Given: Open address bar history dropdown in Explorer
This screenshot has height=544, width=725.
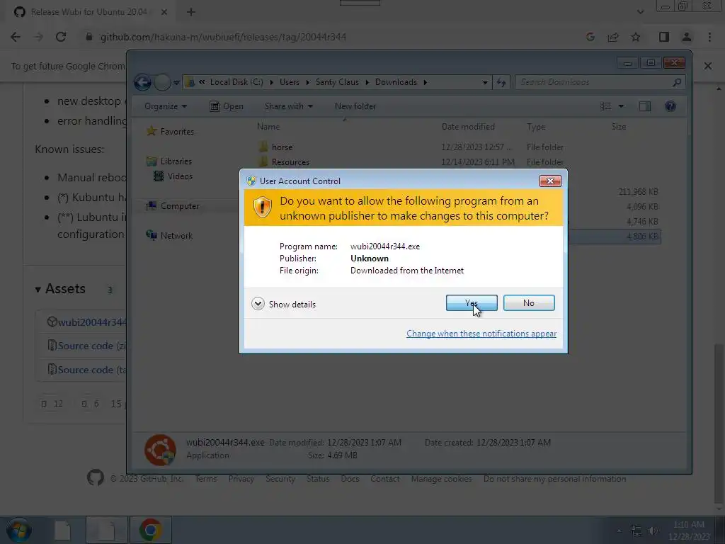Looking at the screenshot, I should [484, 82].
